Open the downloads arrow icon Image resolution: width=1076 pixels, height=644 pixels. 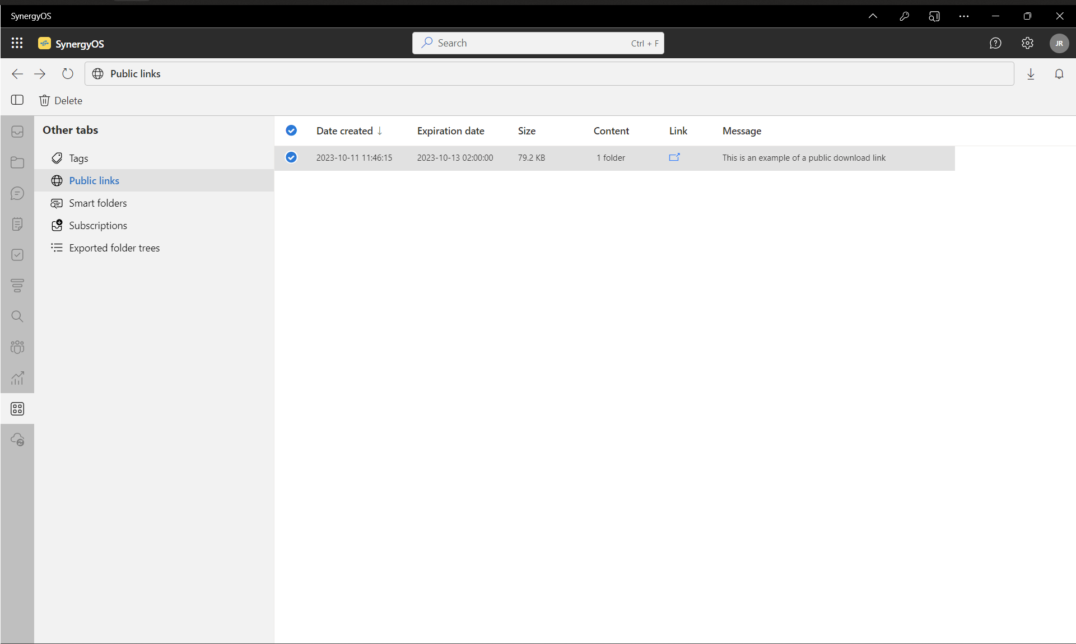(1031, 74)
